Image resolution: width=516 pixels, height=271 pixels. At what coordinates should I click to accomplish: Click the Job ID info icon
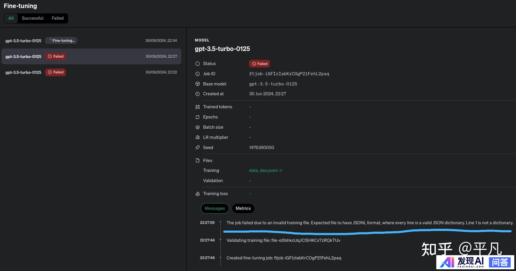pyautogui.click(x=198, y=74)
